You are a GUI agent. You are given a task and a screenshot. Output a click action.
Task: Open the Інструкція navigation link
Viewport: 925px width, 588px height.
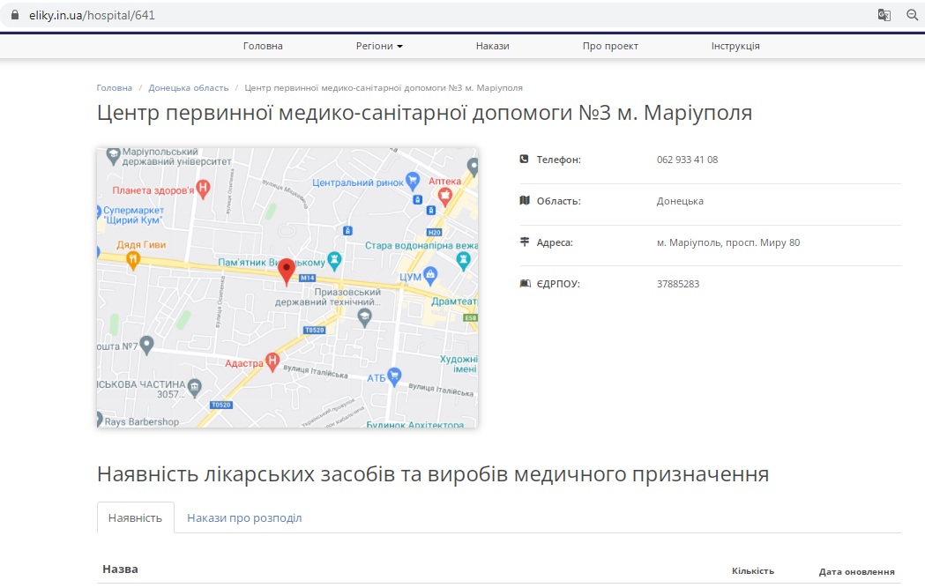735,46
